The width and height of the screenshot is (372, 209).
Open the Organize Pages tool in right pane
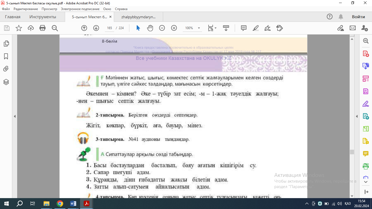pyautogui.click(x=365, y=79)
